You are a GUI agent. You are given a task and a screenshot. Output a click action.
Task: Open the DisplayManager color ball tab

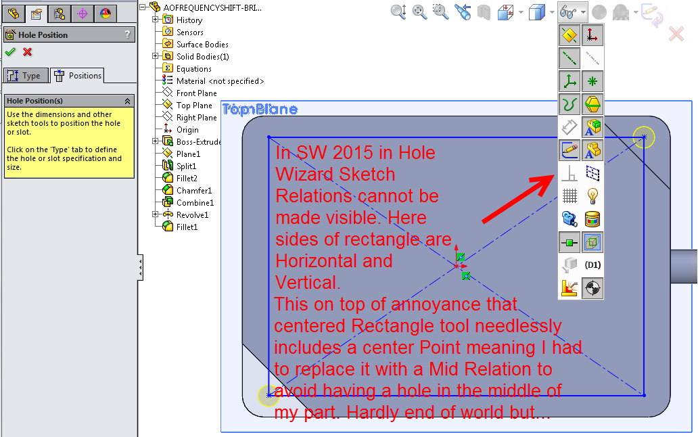pos(106,14)
